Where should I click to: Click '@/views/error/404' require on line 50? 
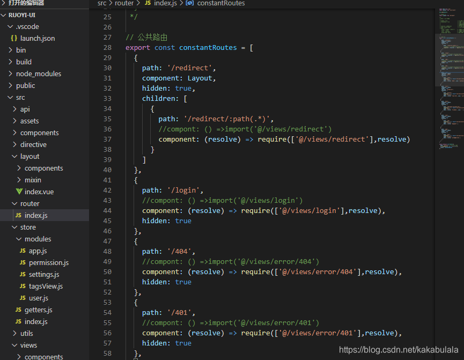(318, 272)
